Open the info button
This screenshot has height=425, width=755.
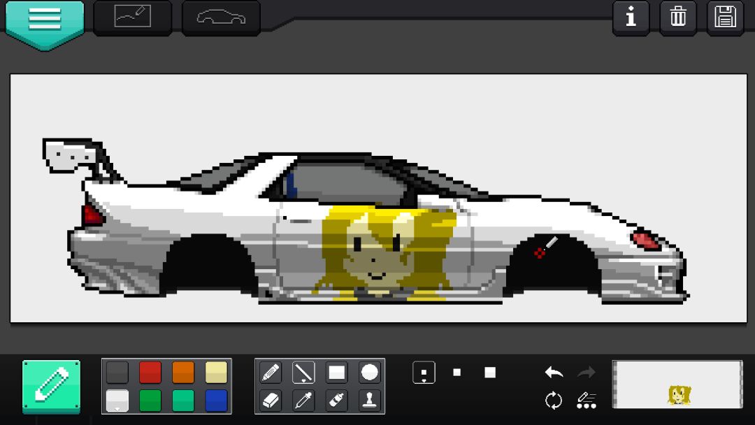coord(631,17)
